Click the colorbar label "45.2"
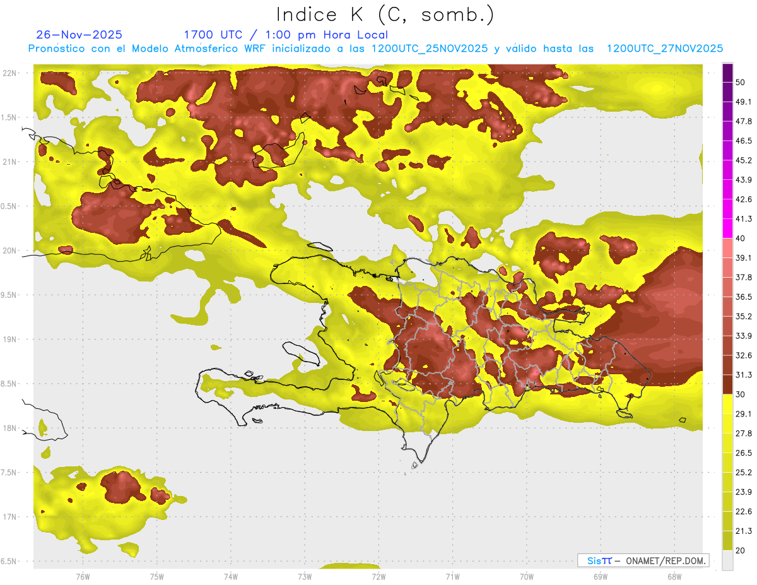757x585 pixels. click(744, 160)
